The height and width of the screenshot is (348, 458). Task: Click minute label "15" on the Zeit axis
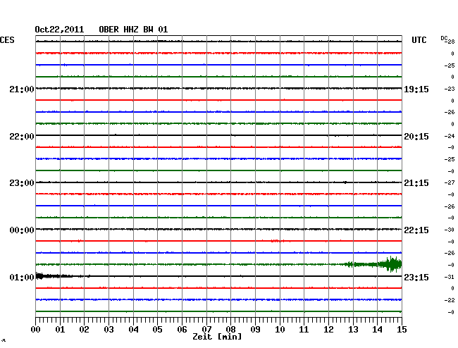click(x=402, y=330)
